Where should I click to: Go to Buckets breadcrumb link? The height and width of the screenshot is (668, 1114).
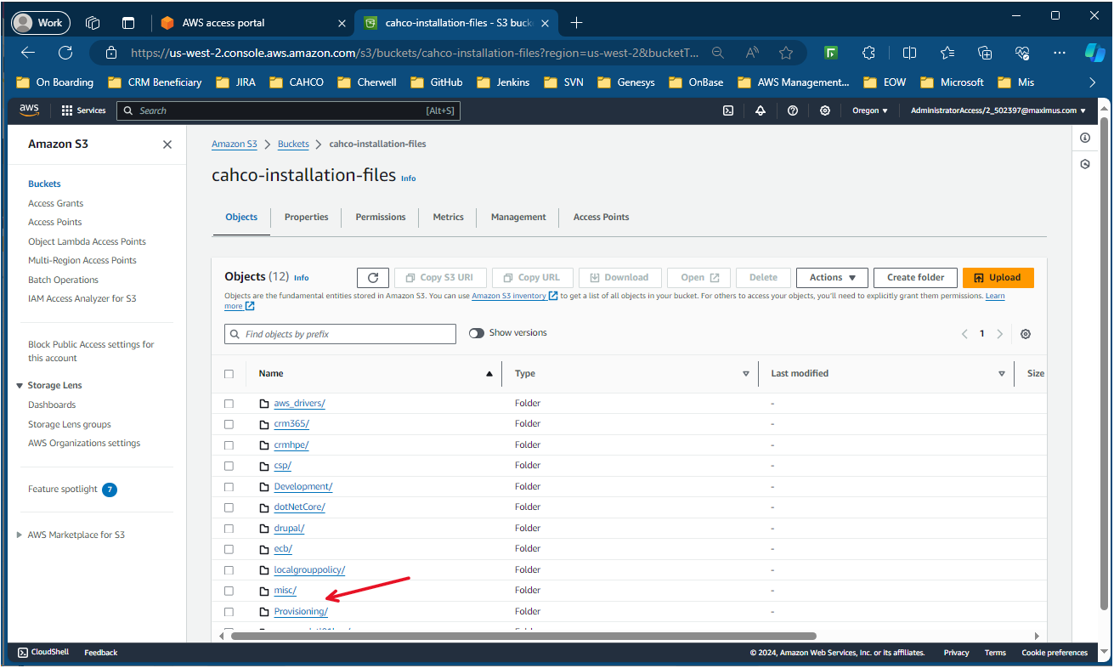tap(293, 144)
